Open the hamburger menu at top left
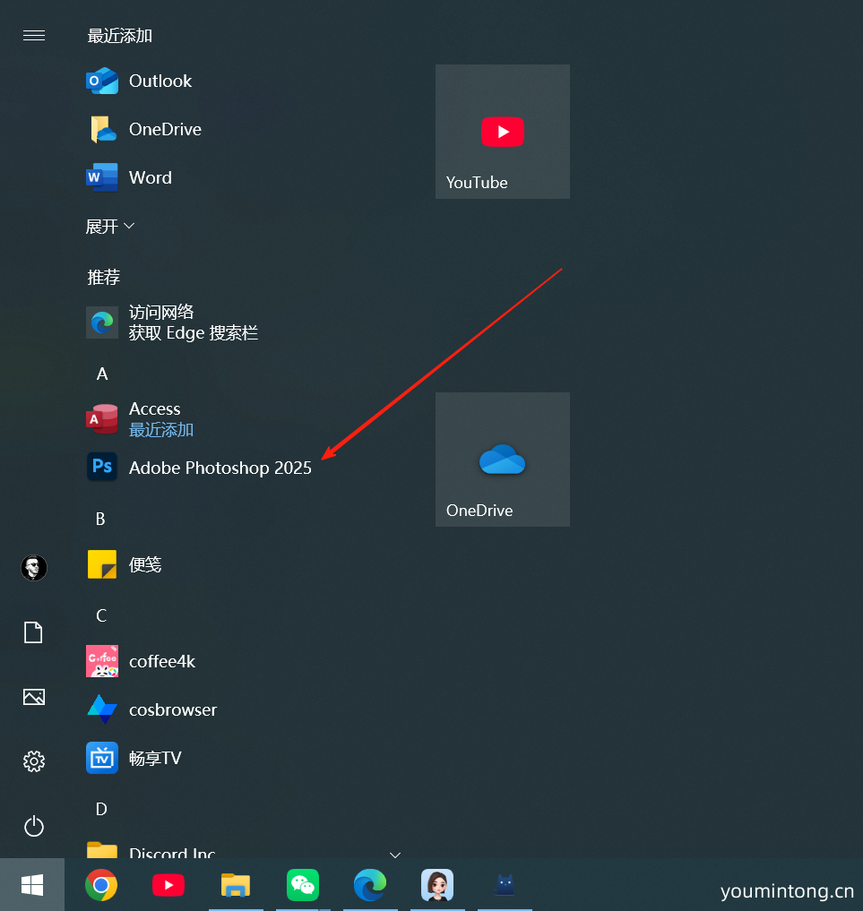 point(34,36)
